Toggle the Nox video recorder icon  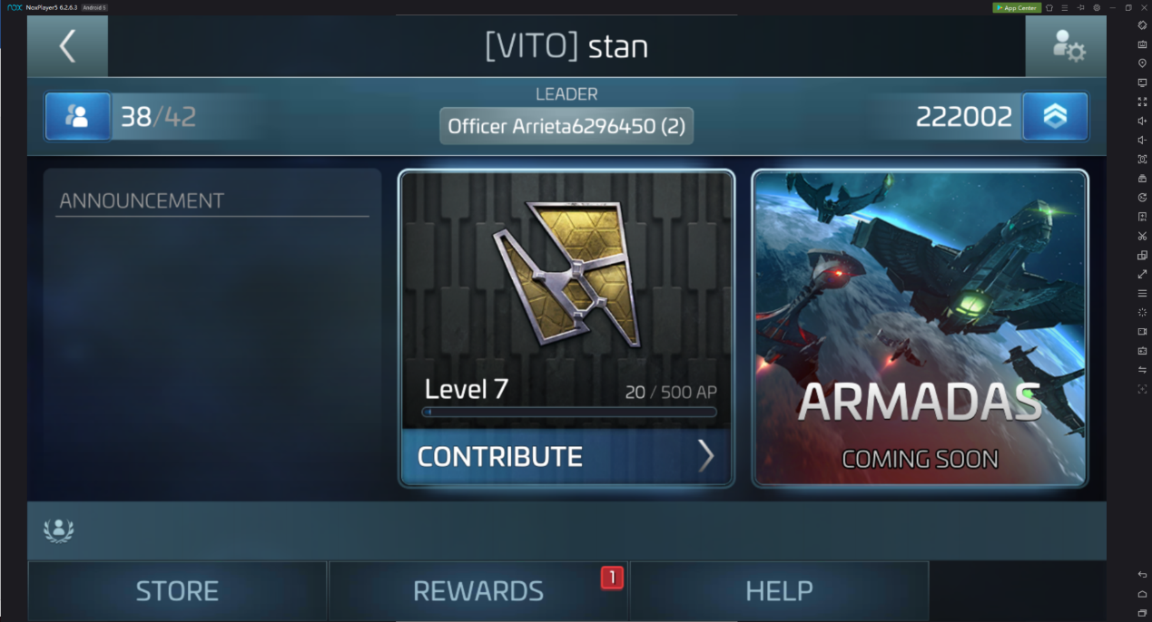pos(1142,332)
